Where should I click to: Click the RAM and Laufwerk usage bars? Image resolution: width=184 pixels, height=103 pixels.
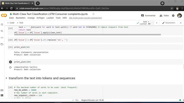click(151, 23)
